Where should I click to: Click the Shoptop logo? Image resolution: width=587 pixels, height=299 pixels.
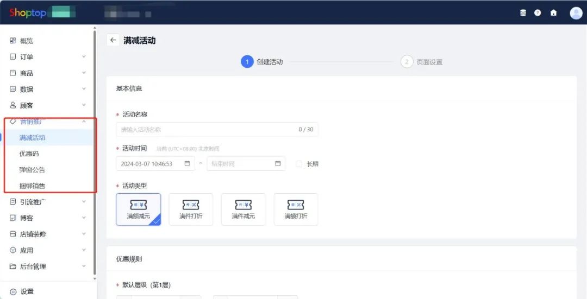pos(28,12)
